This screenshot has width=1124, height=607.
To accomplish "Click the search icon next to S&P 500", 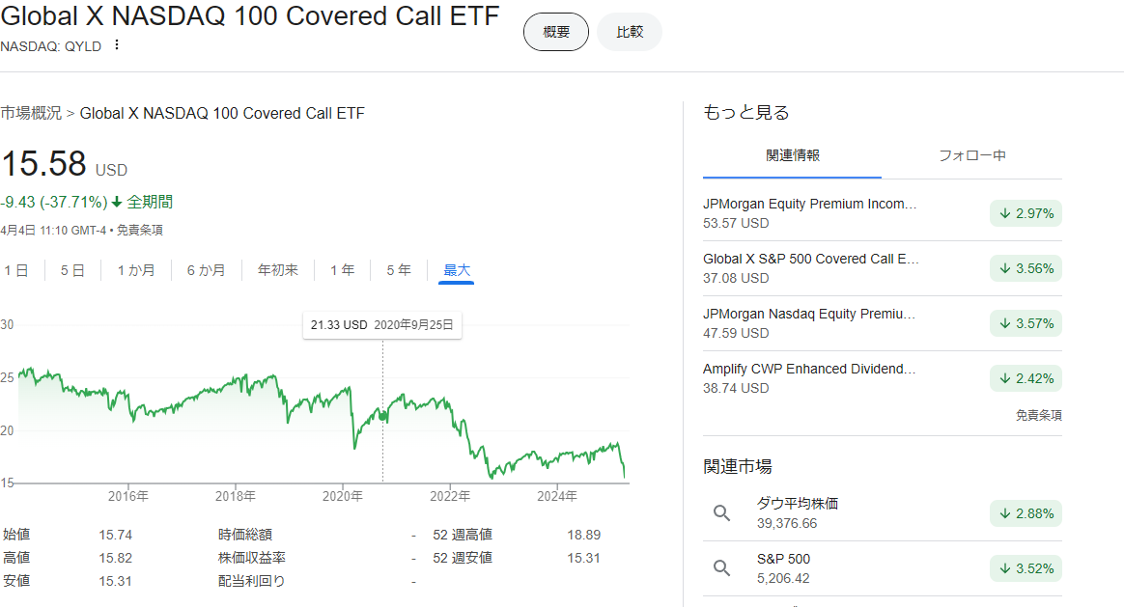I will [721, 568].
